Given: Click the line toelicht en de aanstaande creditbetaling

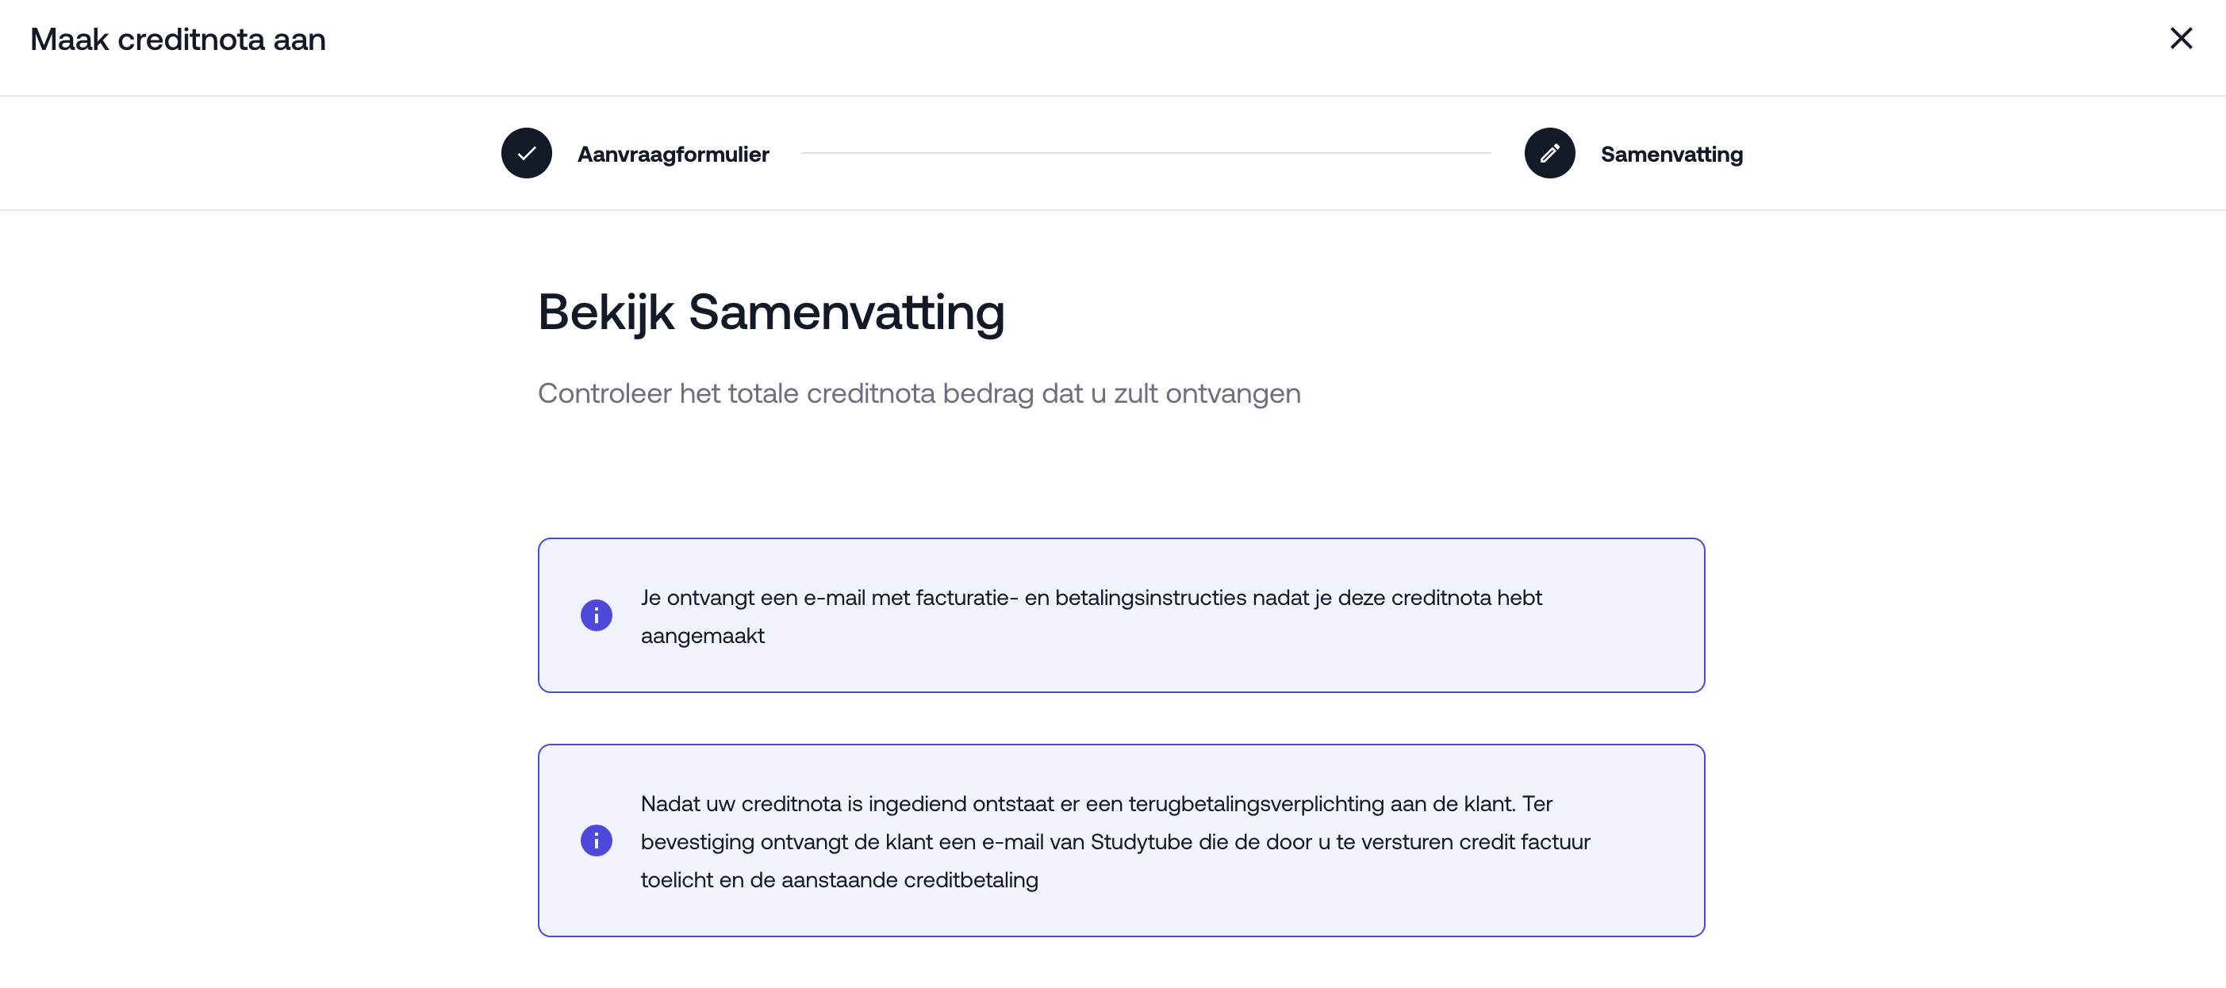Looking at the screenshot, I should [839, 879].
